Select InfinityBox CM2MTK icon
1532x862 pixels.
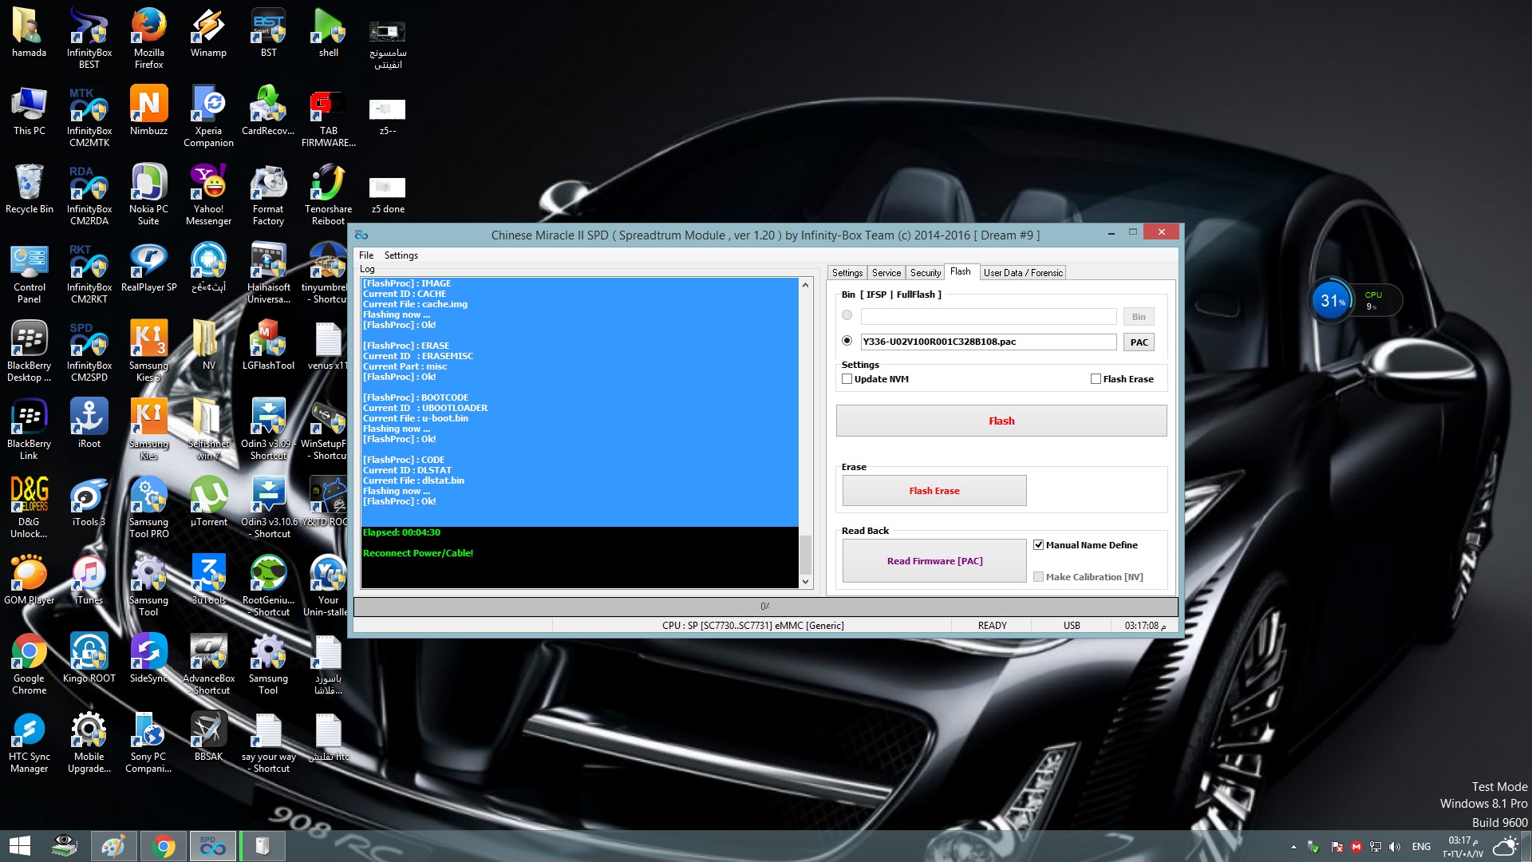(89, 116)
